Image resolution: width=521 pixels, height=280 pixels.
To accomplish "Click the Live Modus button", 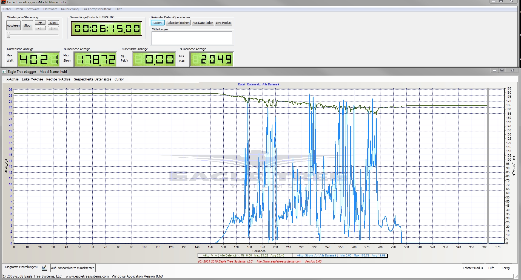I will pos(223,23).
